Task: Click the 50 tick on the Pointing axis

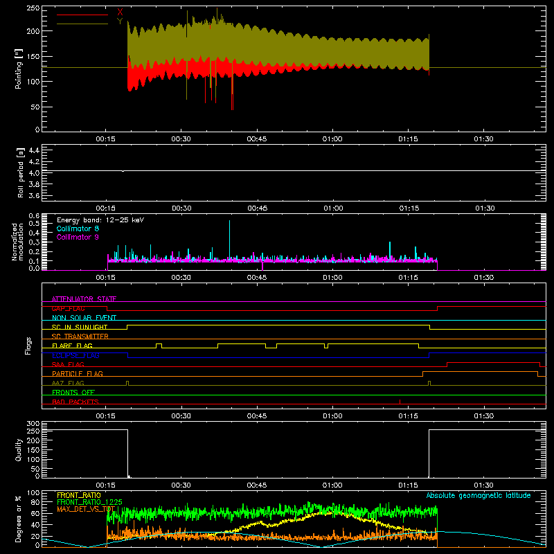Action: [35, 107]
